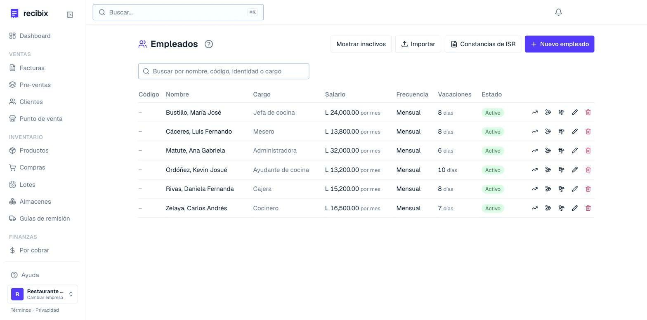The height and width of the screenshot is (320, 647).
Task: Click the hand-coins icon for Bustillo, María José
Action: click(548, 112)
